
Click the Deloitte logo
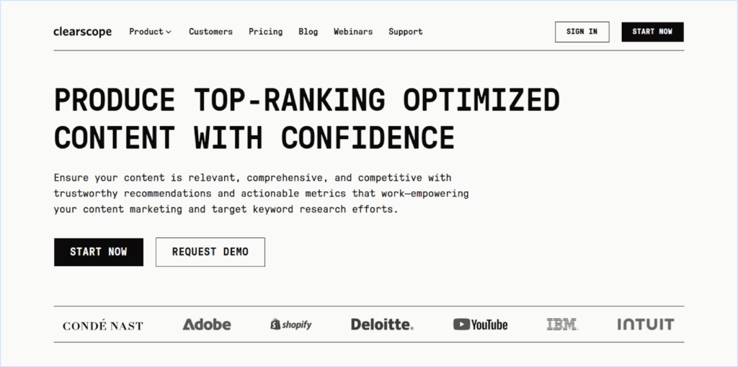pos(382,325)
